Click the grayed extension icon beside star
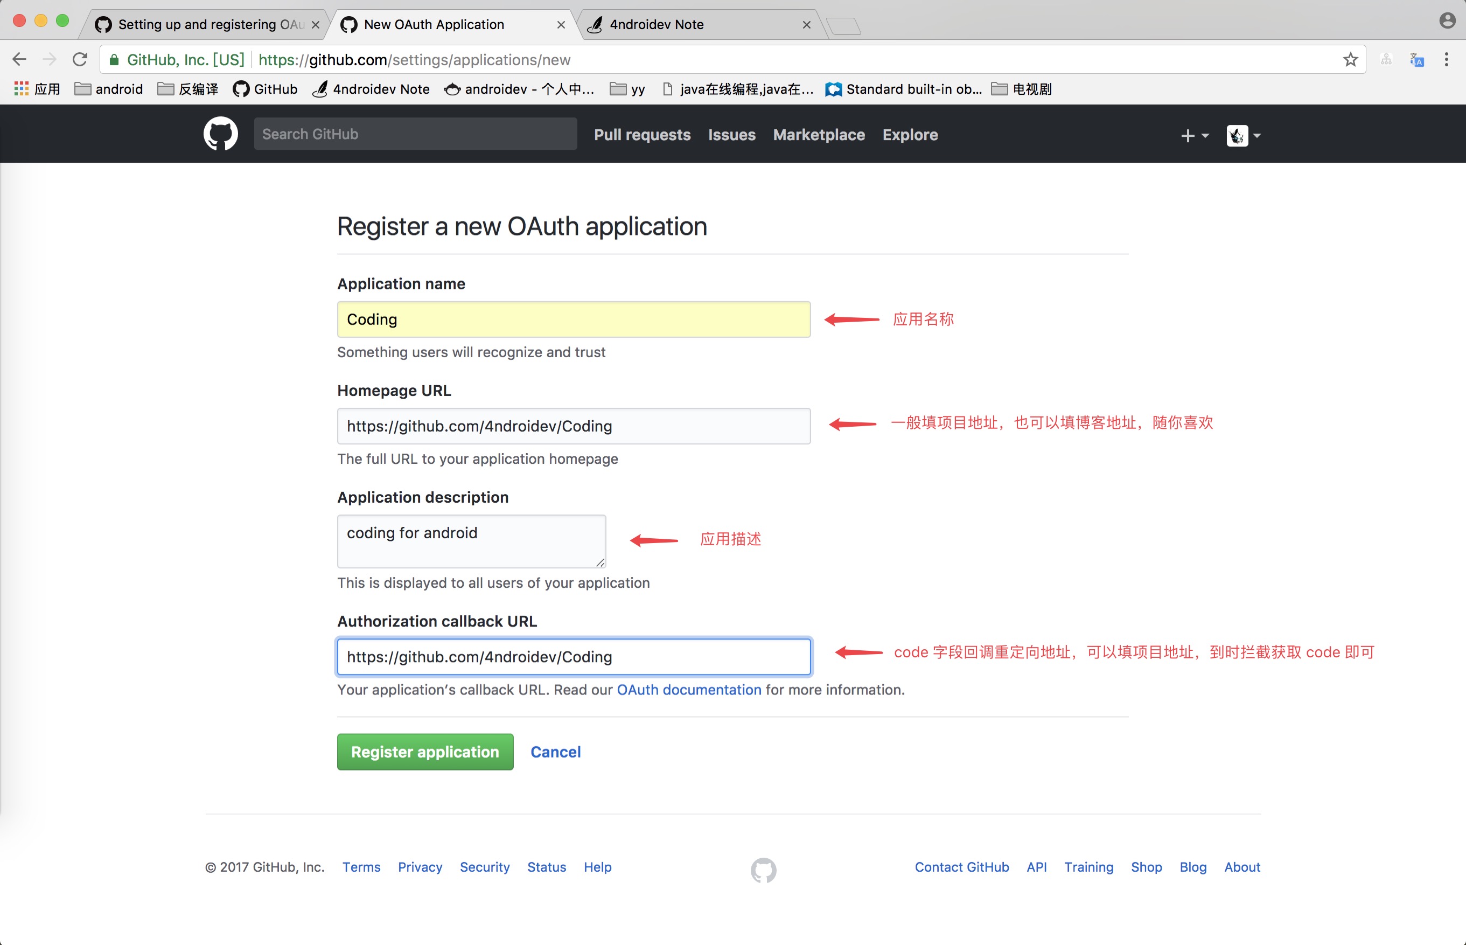1466x945 pixels. coord(1386,59)
